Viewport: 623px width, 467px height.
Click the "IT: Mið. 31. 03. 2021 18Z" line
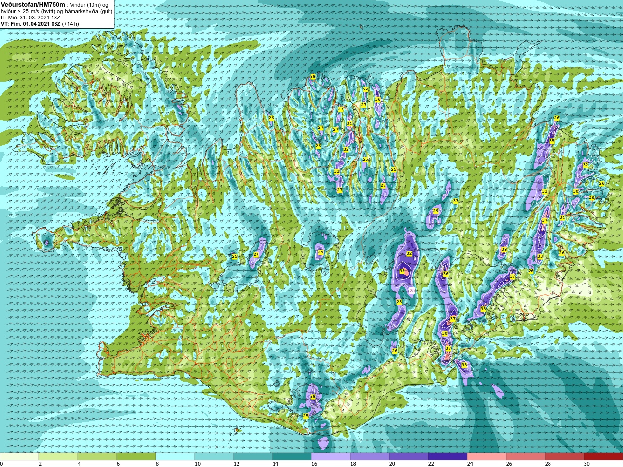coord(31,18)
